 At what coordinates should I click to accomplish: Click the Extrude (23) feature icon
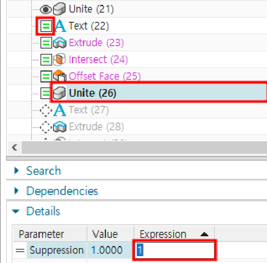(x=59, y=42)
